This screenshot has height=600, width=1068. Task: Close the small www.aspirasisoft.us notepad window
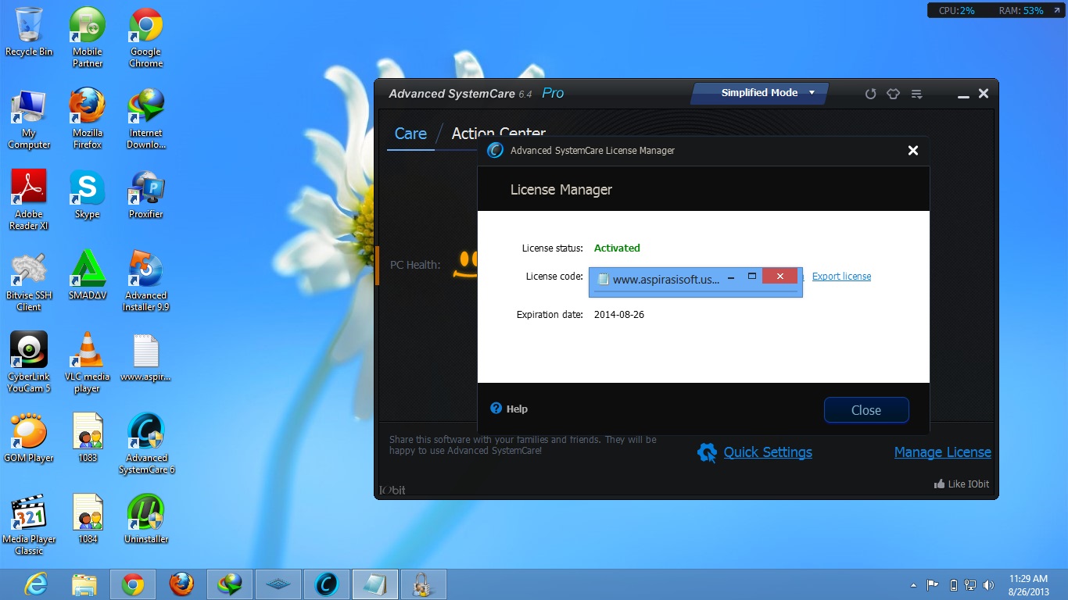pos(779,276)
